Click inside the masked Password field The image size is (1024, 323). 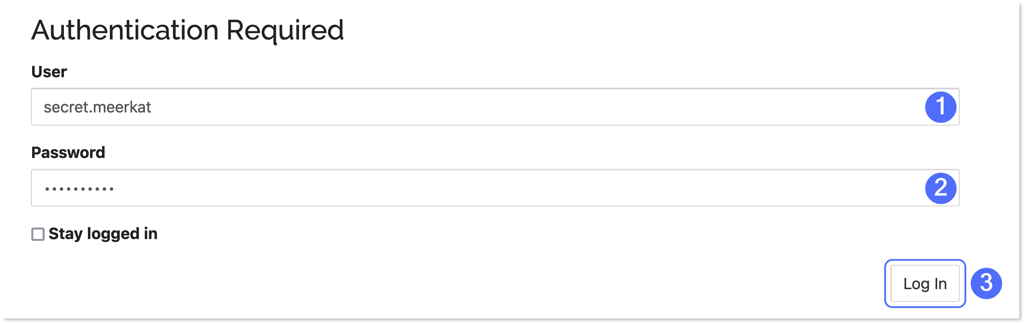(477, 187)
